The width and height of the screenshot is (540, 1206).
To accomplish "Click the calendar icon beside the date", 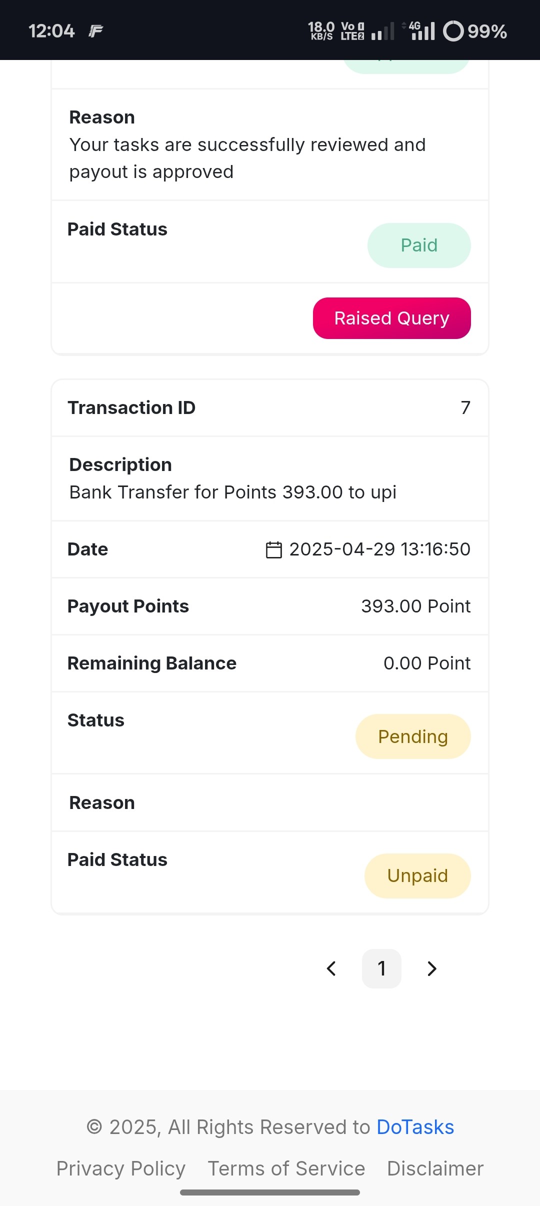I will 273,549.
